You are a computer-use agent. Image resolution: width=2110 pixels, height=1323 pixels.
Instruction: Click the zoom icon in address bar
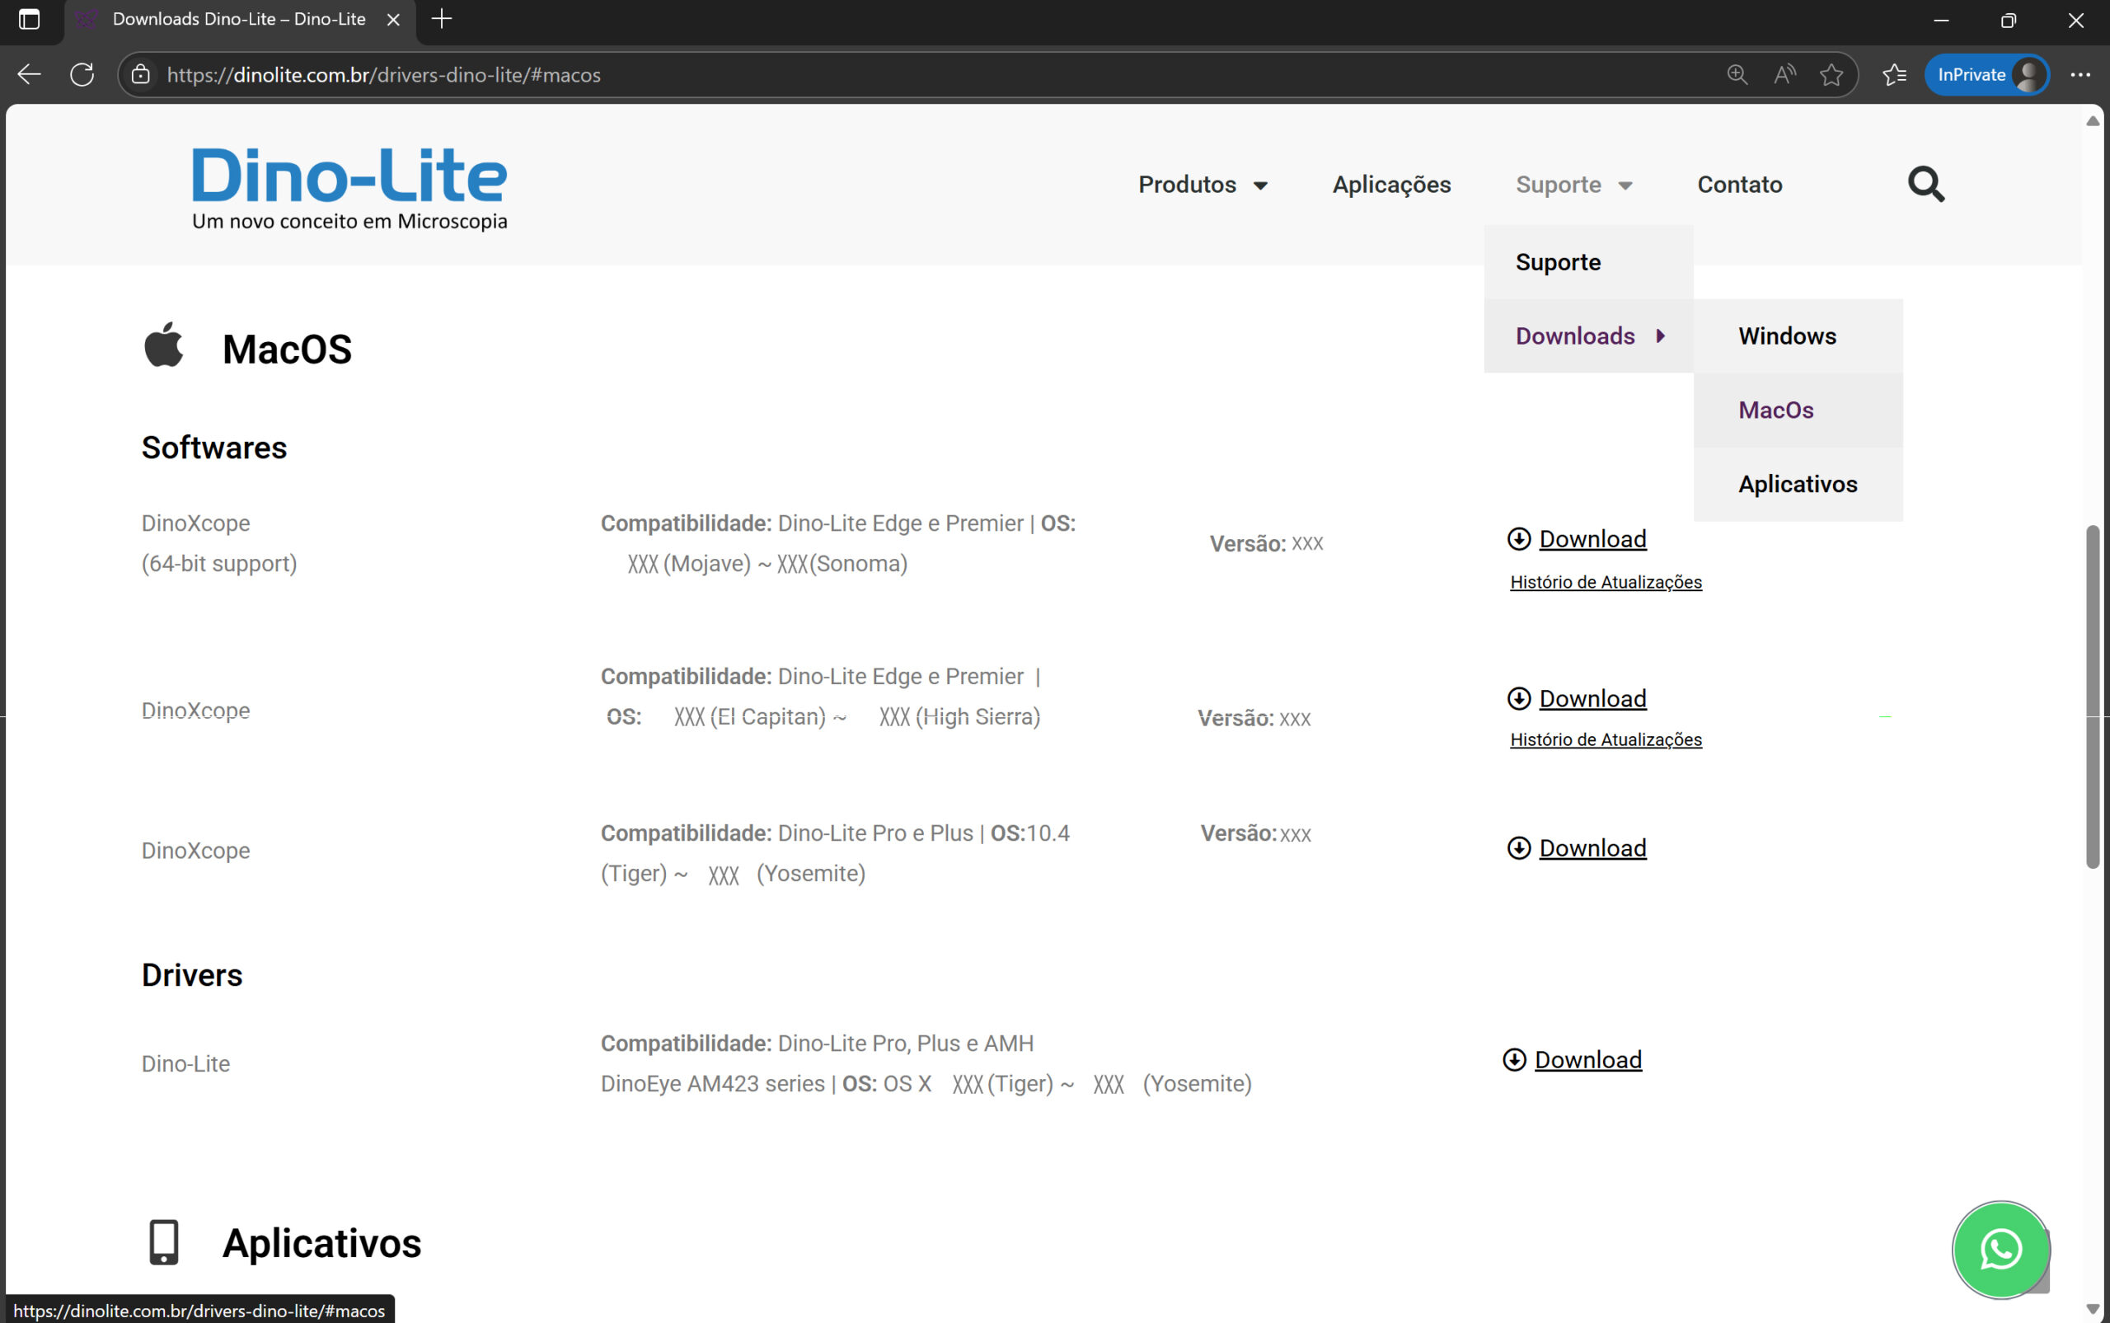point(1737,74)
